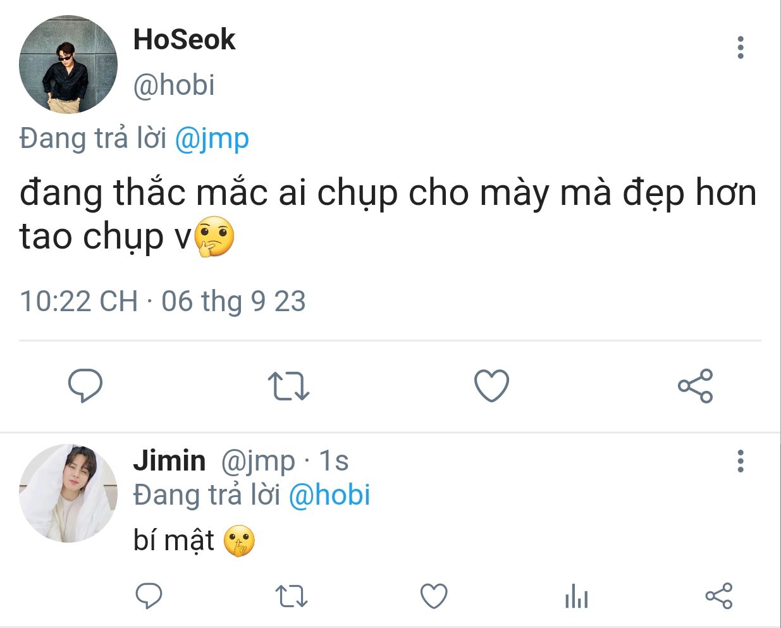Retweet Jimin's reply
Viewport: 781px width, 628px height.
[292, 596]
